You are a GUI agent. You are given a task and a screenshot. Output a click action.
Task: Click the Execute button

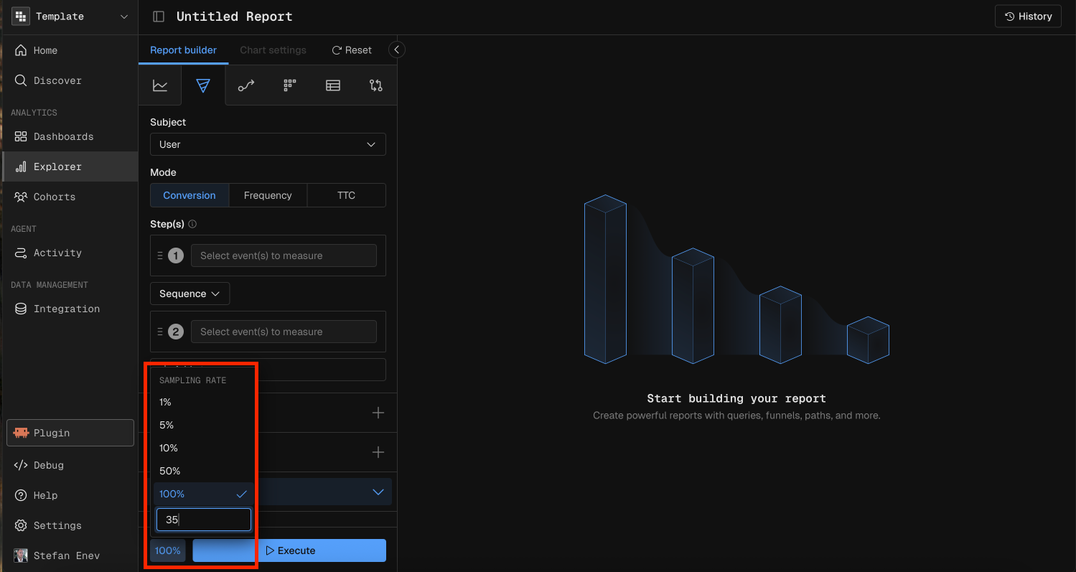click(289, 550)
